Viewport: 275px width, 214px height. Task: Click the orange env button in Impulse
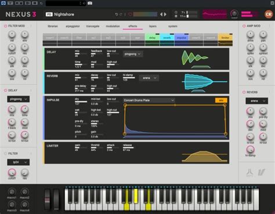coord(221,100)
